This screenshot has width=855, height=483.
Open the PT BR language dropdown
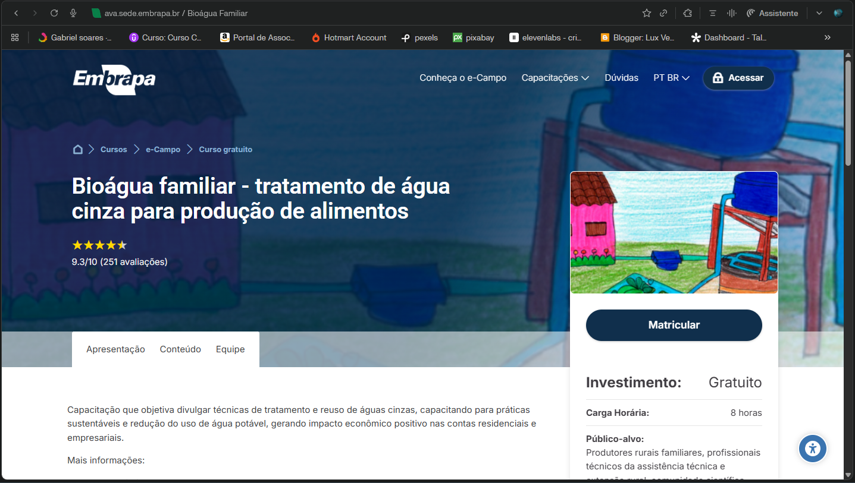(671, 77)
